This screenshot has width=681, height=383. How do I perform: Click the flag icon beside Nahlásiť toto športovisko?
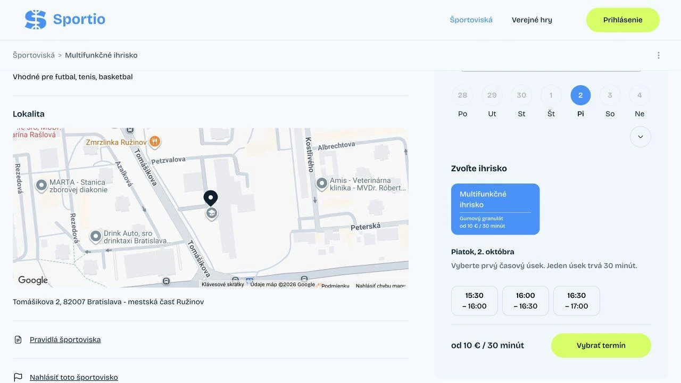tap(18, 377)
